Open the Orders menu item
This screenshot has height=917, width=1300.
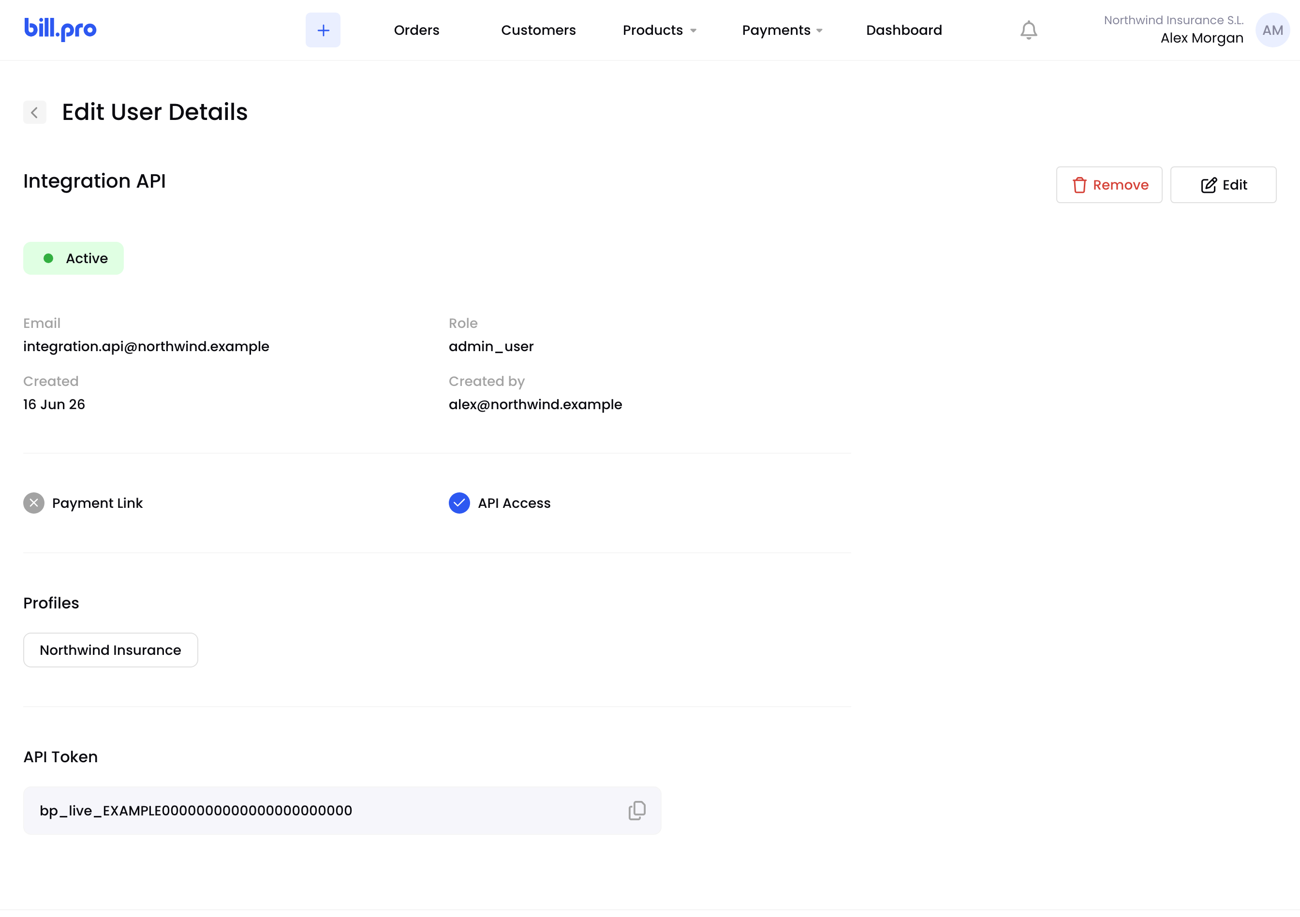click(x=416, y=30)
